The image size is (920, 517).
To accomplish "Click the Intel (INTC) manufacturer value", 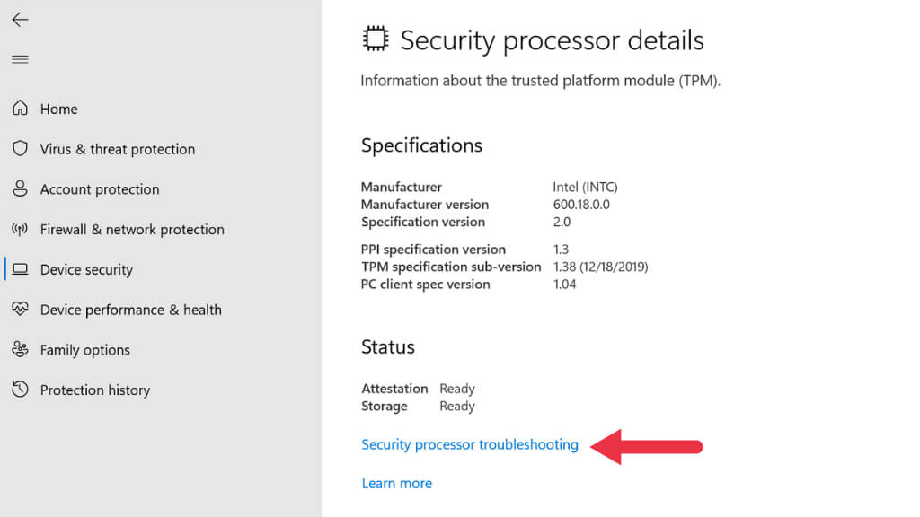I will pyautogui.click(x=585, y=188).
